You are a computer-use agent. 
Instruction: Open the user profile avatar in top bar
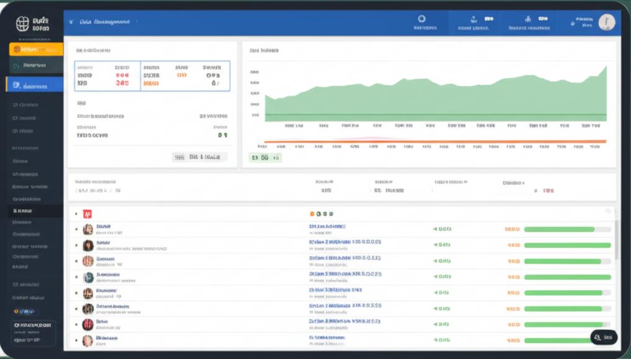tap(606, 22)
